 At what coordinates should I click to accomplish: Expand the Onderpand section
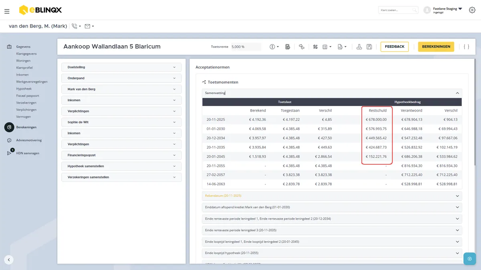[121, 78]
